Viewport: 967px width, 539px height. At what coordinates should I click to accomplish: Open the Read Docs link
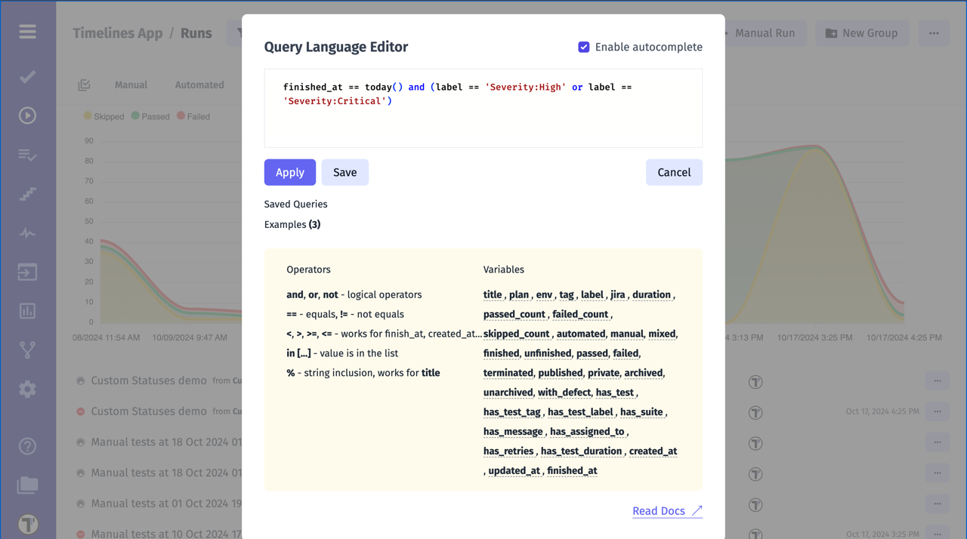(x=667, y=511)
